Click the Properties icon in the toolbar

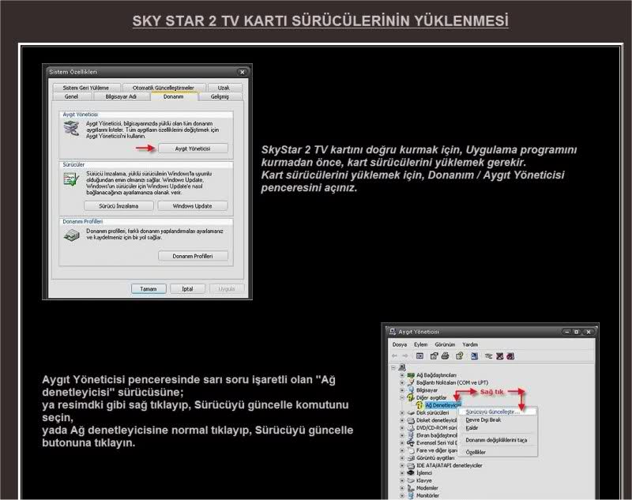point(434,355)
